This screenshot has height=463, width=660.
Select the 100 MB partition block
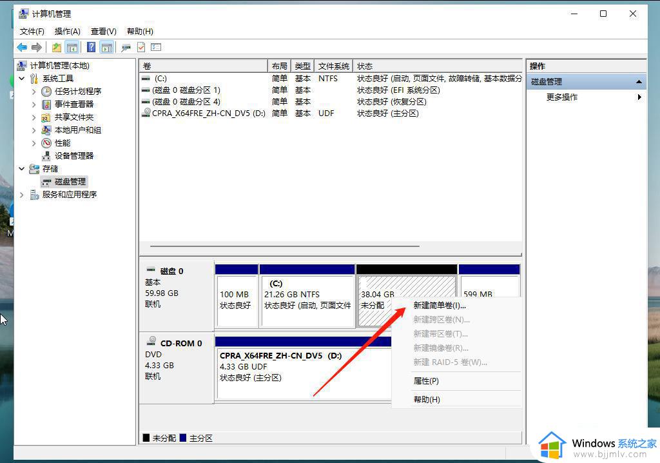237,296
